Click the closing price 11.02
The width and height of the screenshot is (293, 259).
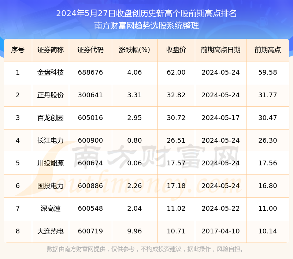click(x=176, y=209)
